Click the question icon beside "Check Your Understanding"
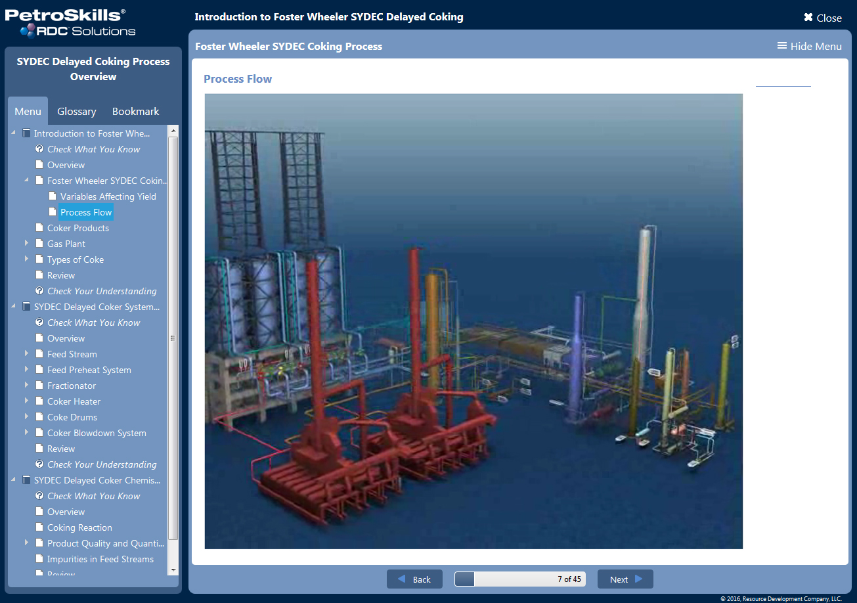Image resolution: width=857 pixels, height=603 pixels. pos(38,291)
